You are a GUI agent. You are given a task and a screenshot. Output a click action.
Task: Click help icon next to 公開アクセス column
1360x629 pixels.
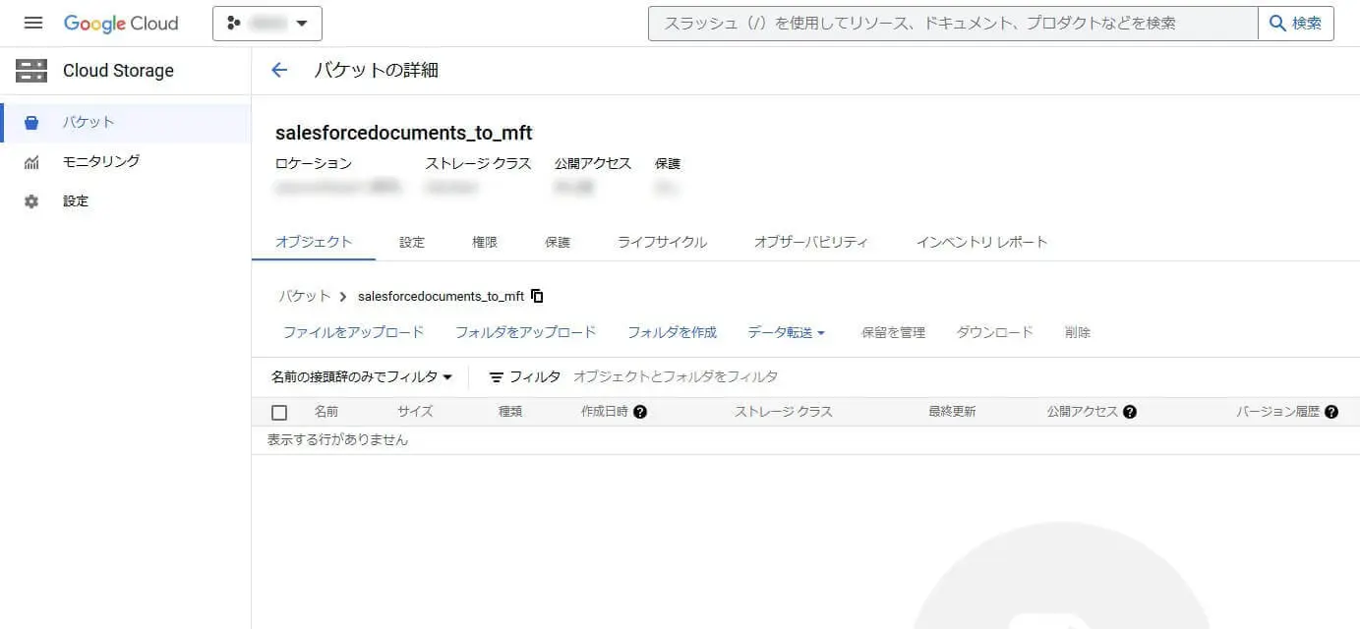click(1130, 412)
